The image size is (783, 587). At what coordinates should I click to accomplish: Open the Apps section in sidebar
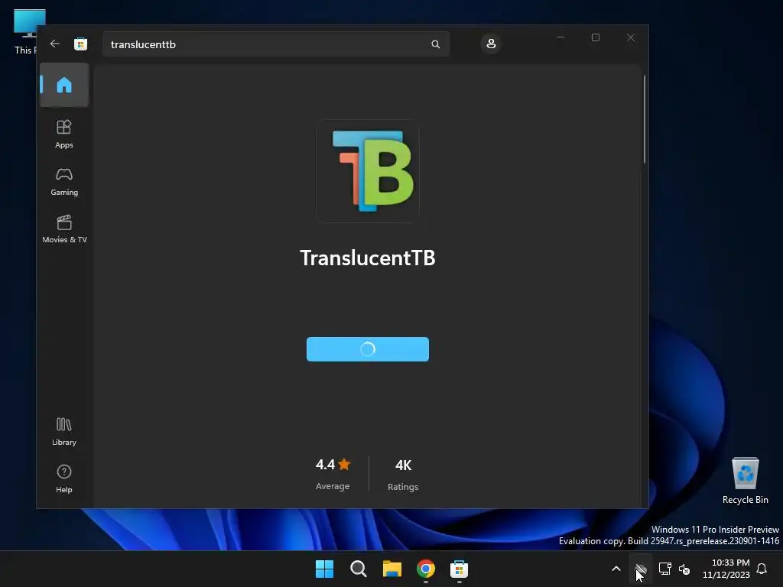64,134
